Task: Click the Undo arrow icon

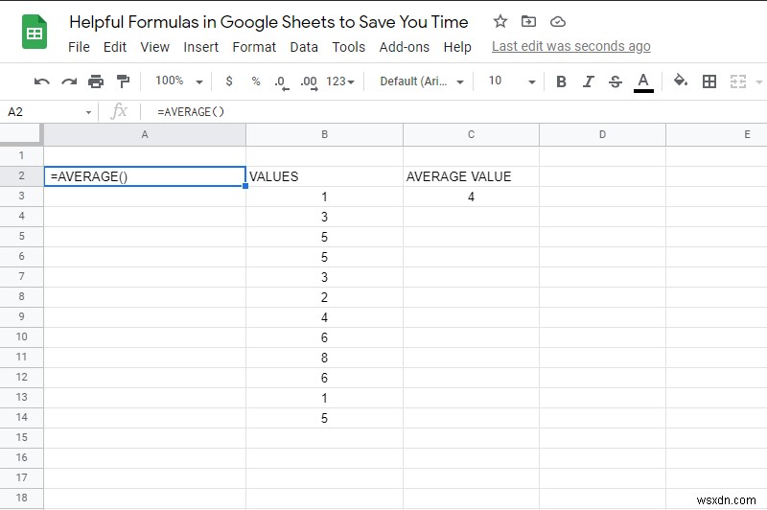Action: click(x=42, y=81)
